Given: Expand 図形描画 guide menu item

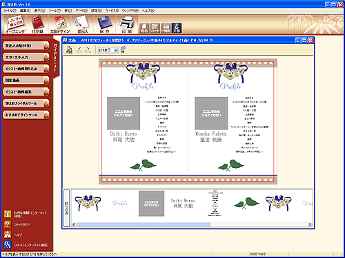Looking at the screenshot, I should (26, 80).
